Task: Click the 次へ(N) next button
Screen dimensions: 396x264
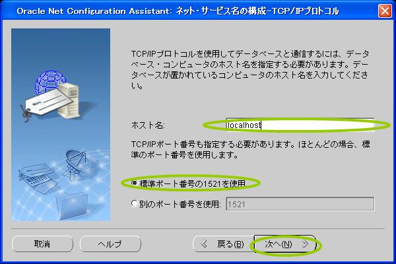Action: 285,244
